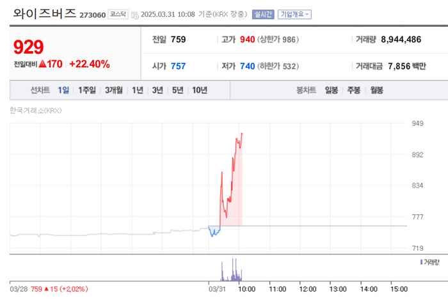Click the 10:00 time axis label
This screenshot has height=307, width=448.
246,289
